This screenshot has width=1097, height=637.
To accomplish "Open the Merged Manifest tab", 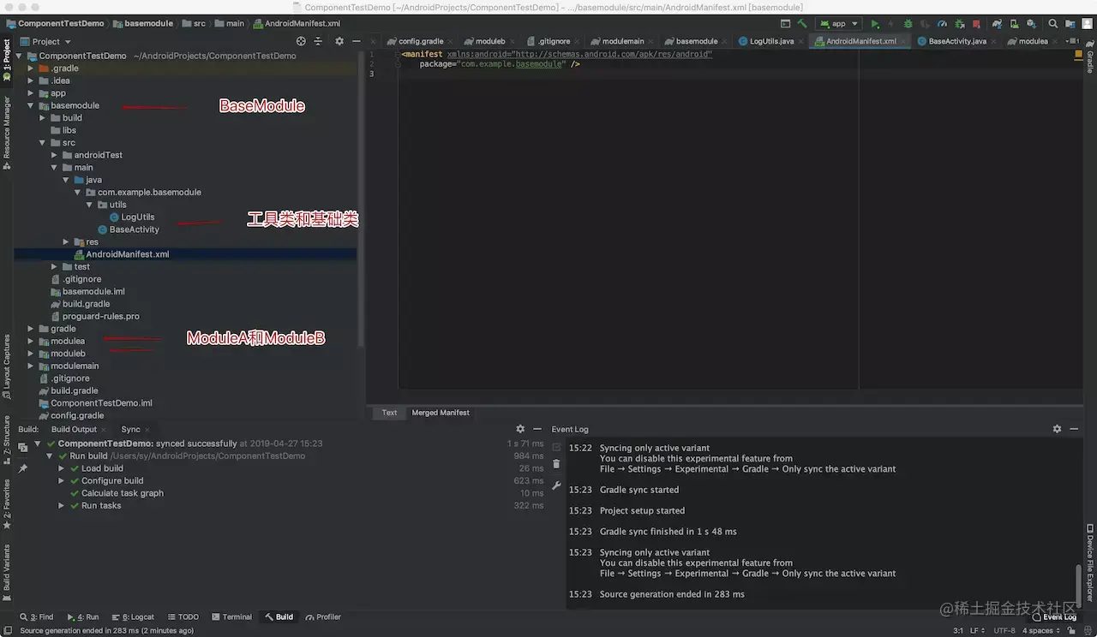I will tap(441, 413).
